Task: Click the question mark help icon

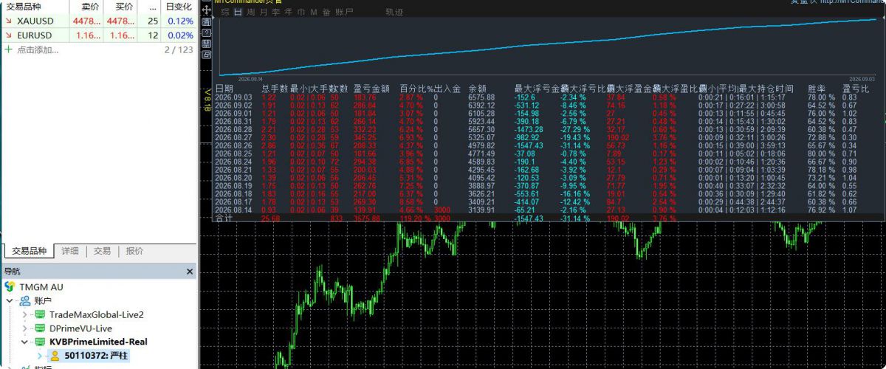Action: coord(206,33)
